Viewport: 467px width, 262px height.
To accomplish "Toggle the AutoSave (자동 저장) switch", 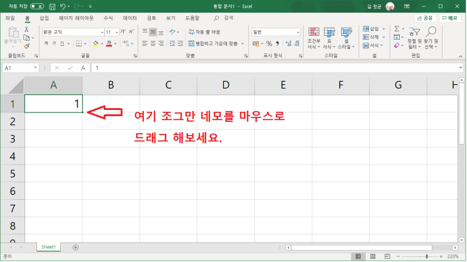I will tap(37, 6).
